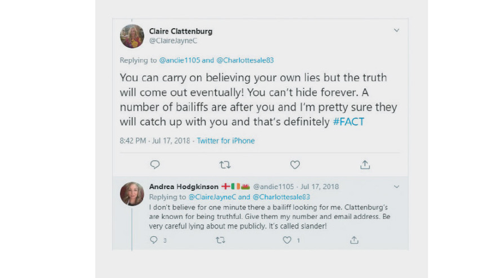Open the #FACT hashtag link
This screenshot has height=278, width=496.
coord(348,121)
